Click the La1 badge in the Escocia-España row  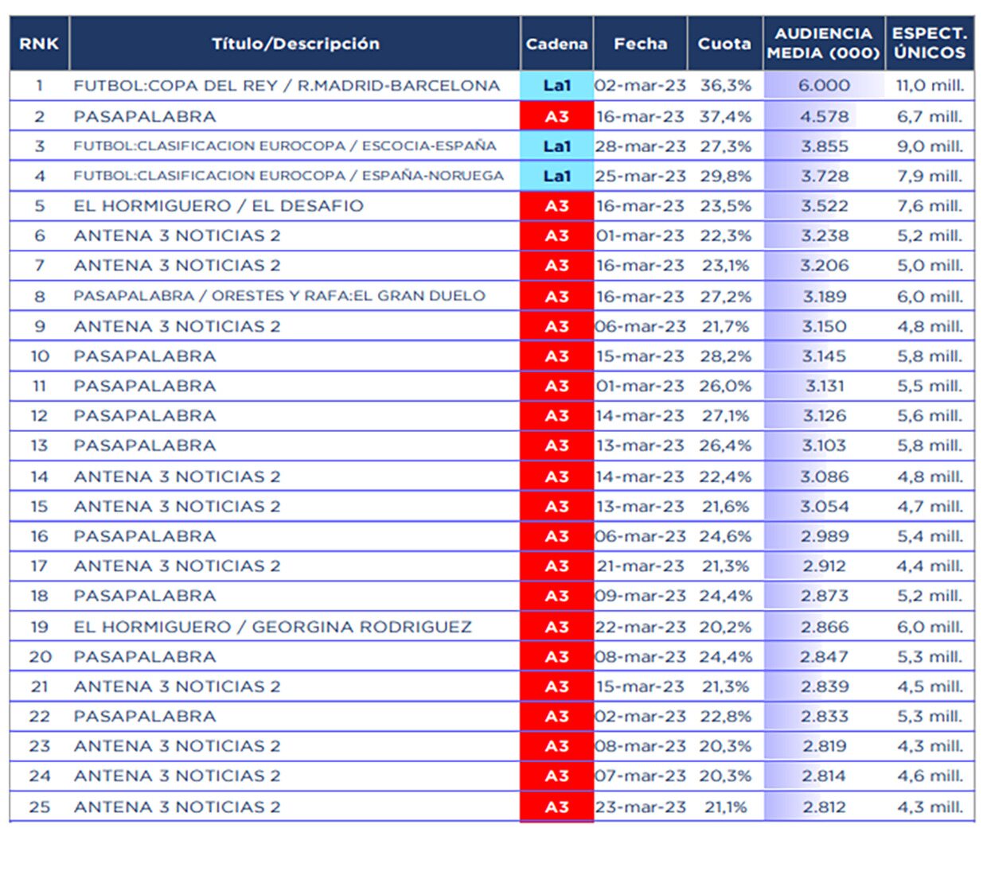point(556,146)
